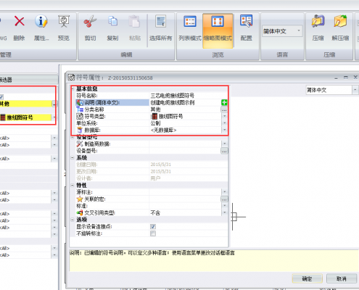Expand the 符号类型 dropdown arrow
The height and width of the screenshot is (290, 359).
coord(225,116)
